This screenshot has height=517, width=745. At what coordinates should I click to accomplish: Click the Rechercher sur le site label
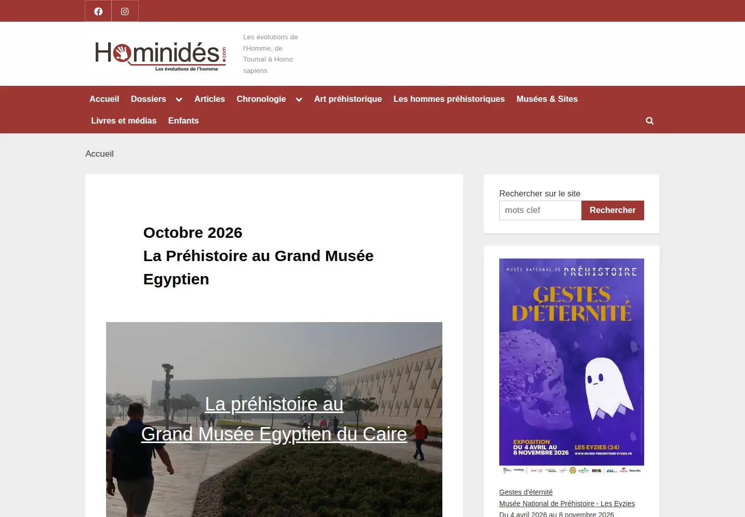(540, 193)
